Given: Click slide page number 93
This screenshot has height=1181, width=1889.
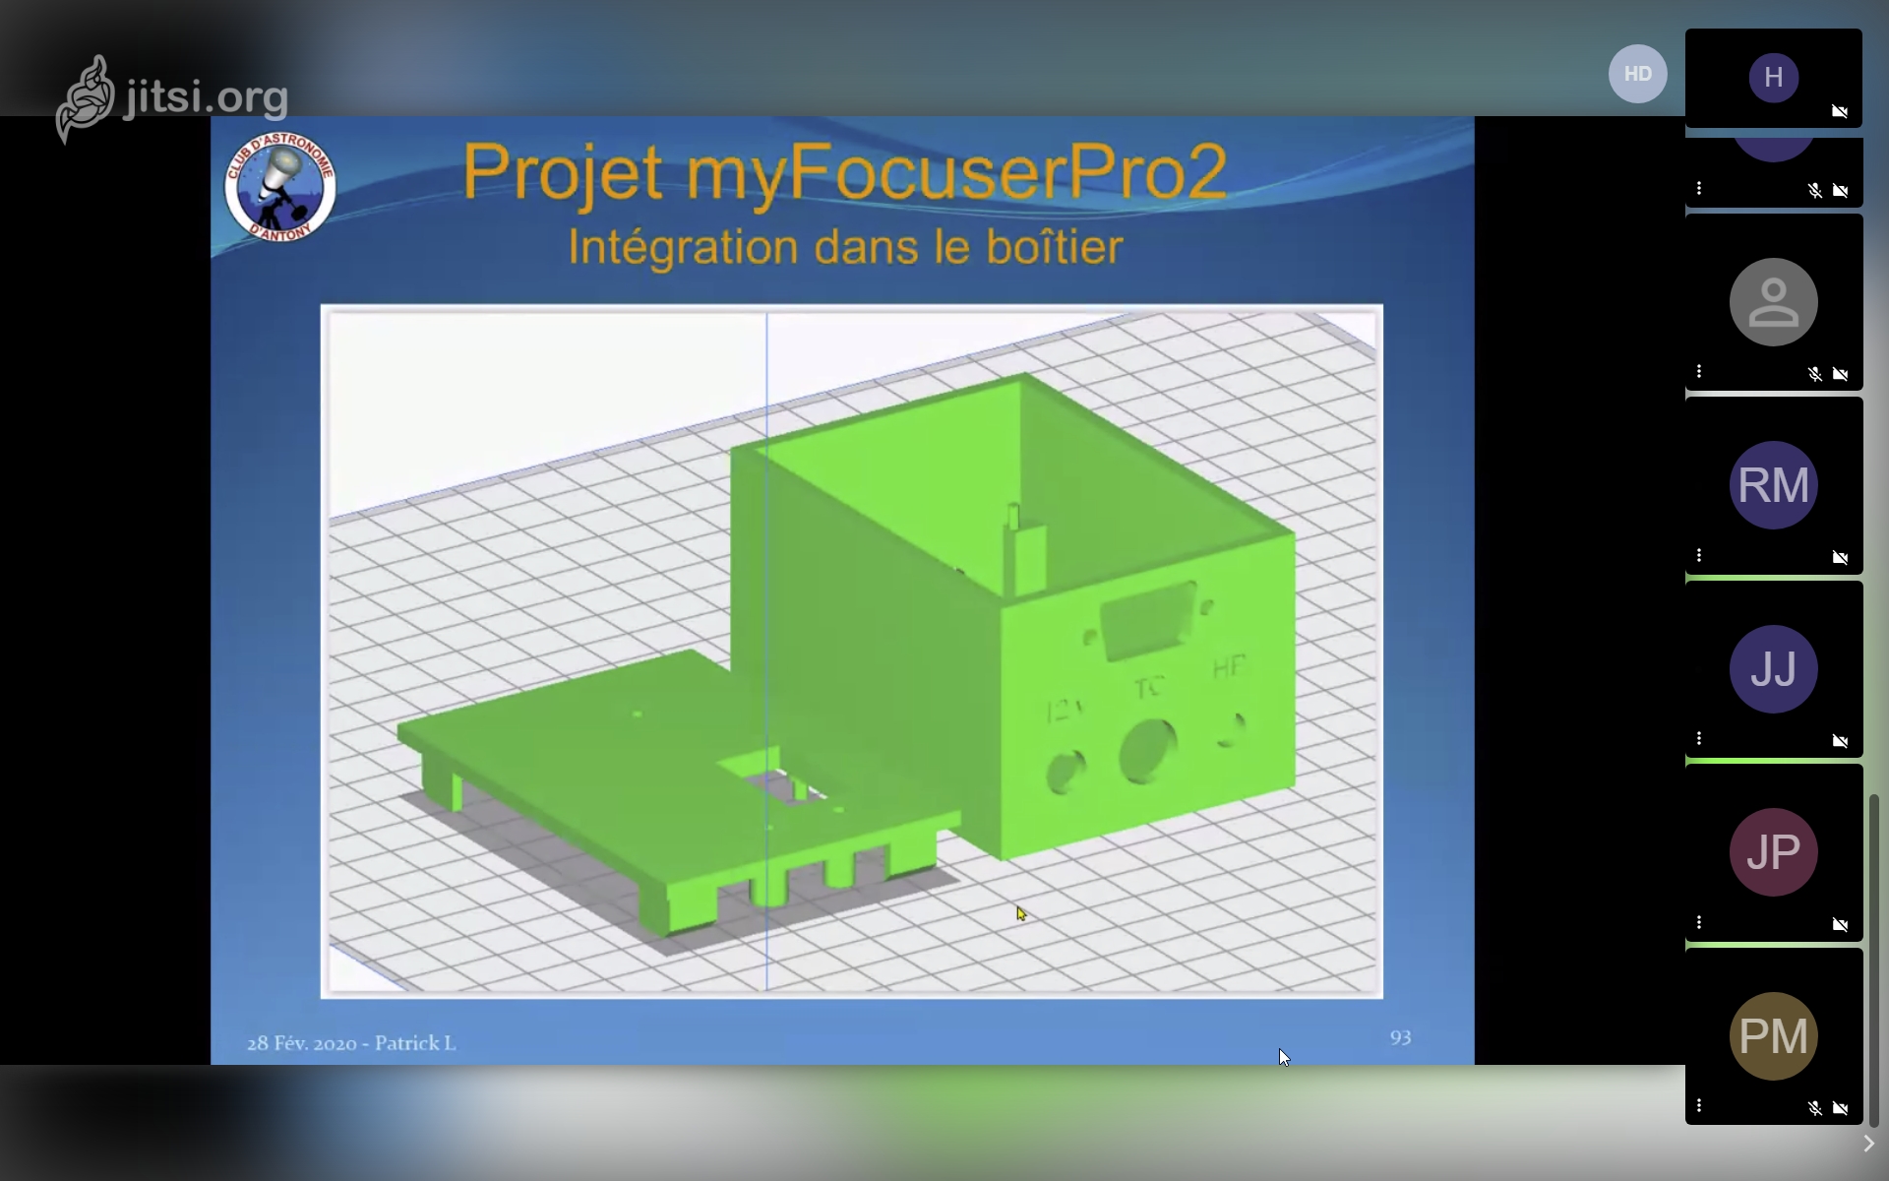Looking at the screenshot, I should (1401, 1038).
